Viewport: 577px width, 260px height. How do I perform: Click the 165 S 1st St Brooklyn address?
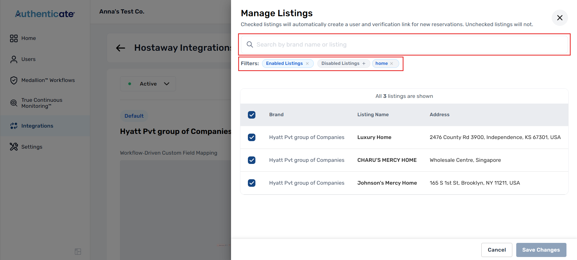475,183
